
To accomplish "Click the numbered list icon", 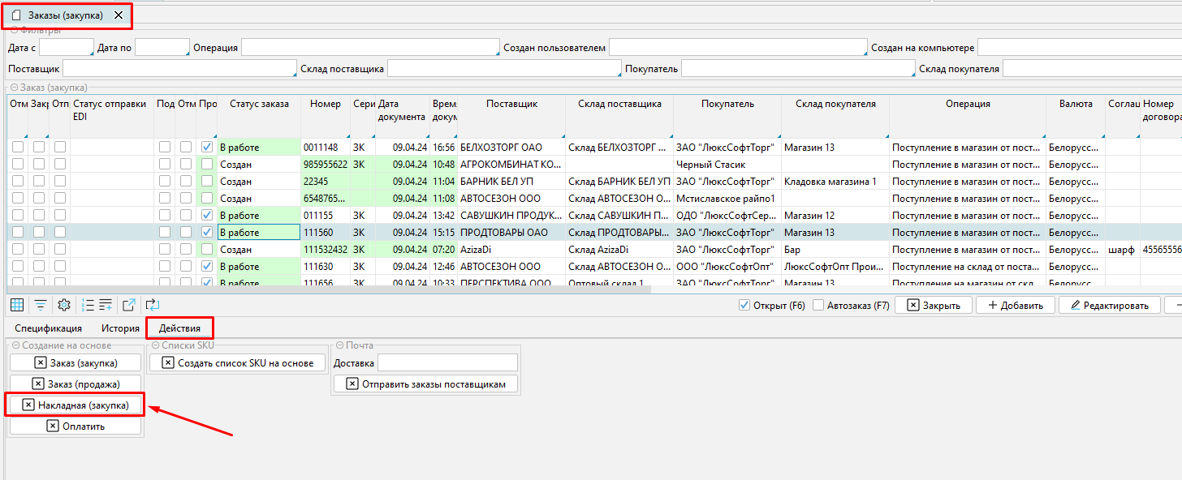I will [88, 305].
